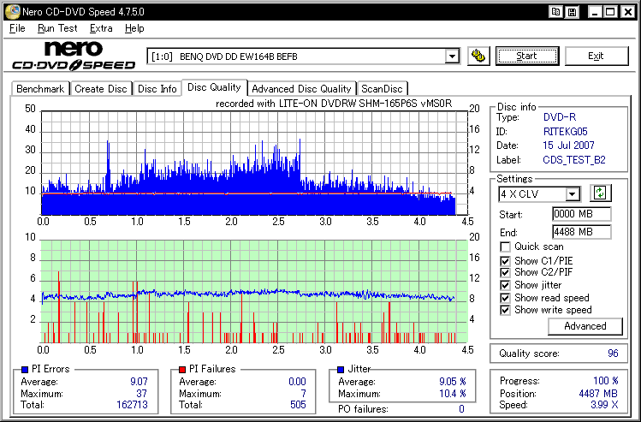Viewport: 641px width, 422px height.
Task: Click PI Errors total 162713
Action: tap(132, 405)
